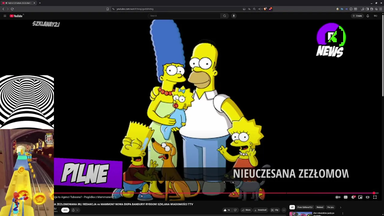Open options menu for the Zlot miłośników video
This screenshot has width=384, height=216.
(343, 214)
